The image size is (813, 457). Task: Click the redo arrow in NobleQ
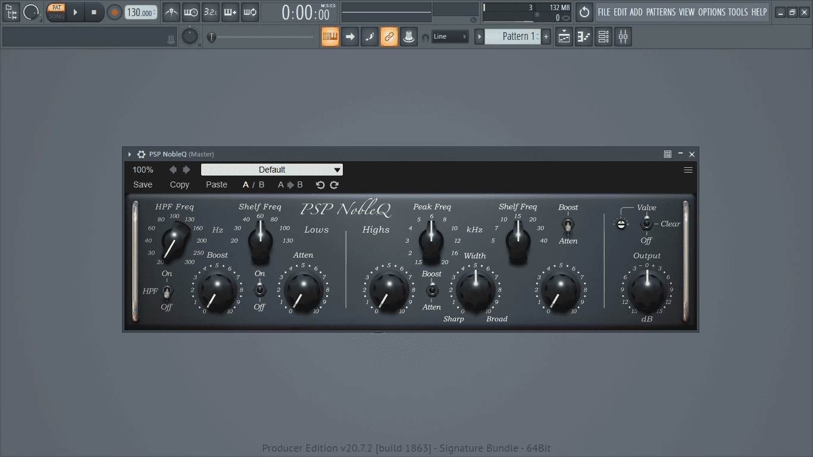tap(334, 184)
